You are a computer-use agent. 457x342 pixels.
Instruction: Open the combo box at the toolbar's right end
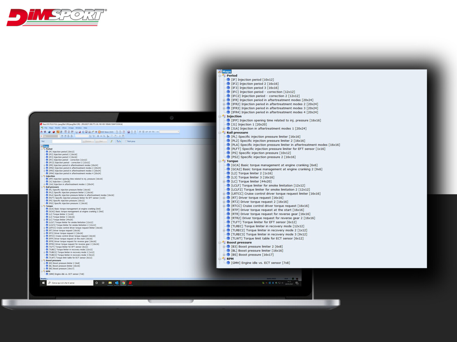click(x=169, y=132)
